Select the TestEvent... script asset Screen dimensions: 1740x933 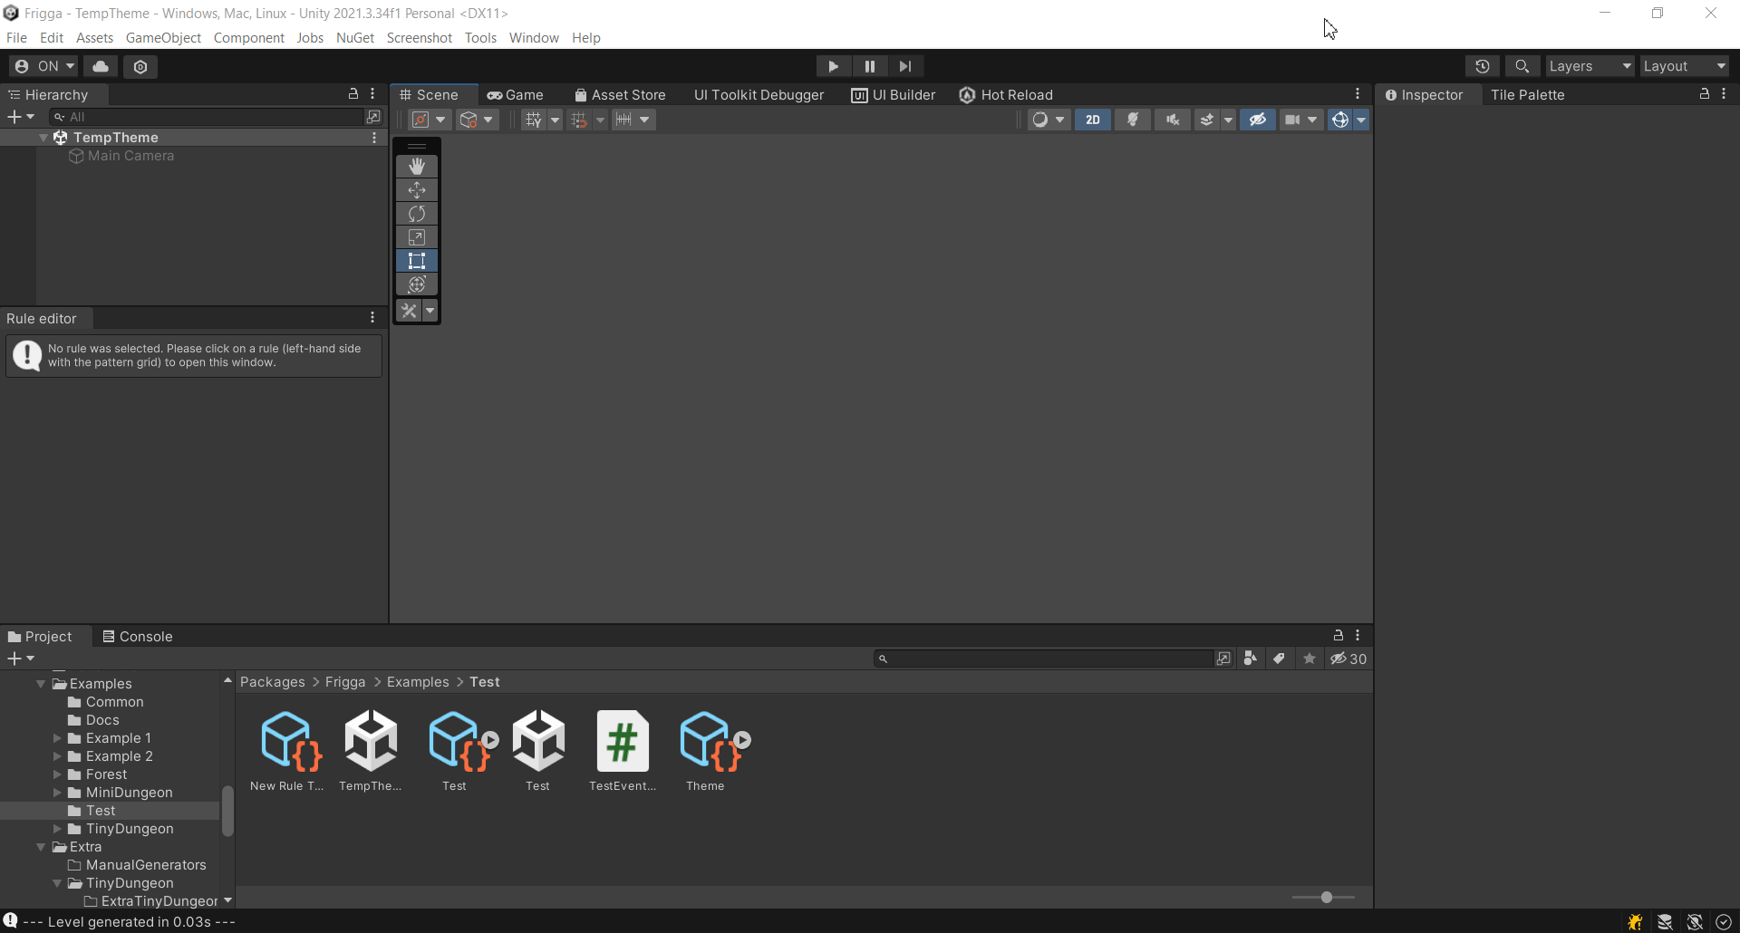(623, 751)
